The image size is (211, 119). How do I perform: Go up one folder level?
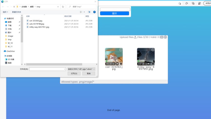coord(14,6)
